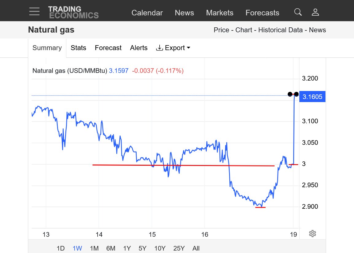The height and width of the screenshot is (253, 354).
Task: Select the 1M time range
Action: 94,248
